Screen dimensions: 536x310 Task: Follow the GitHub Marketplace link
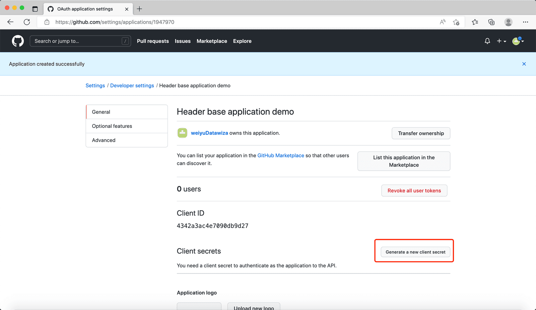tap(281, 155)
